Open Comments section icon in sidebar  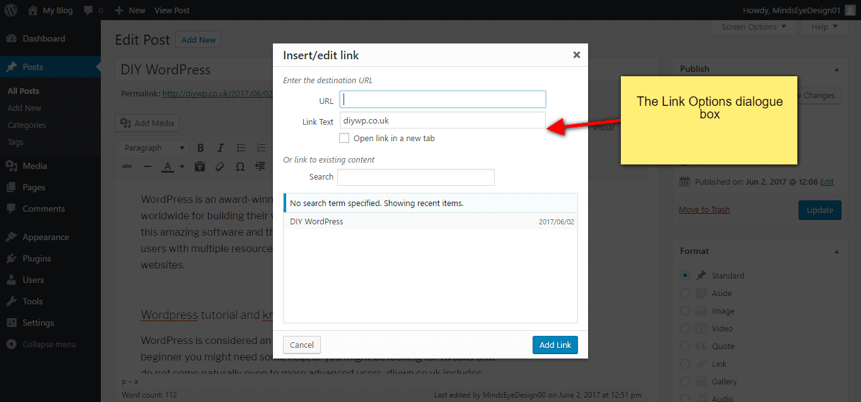(11, 209)
